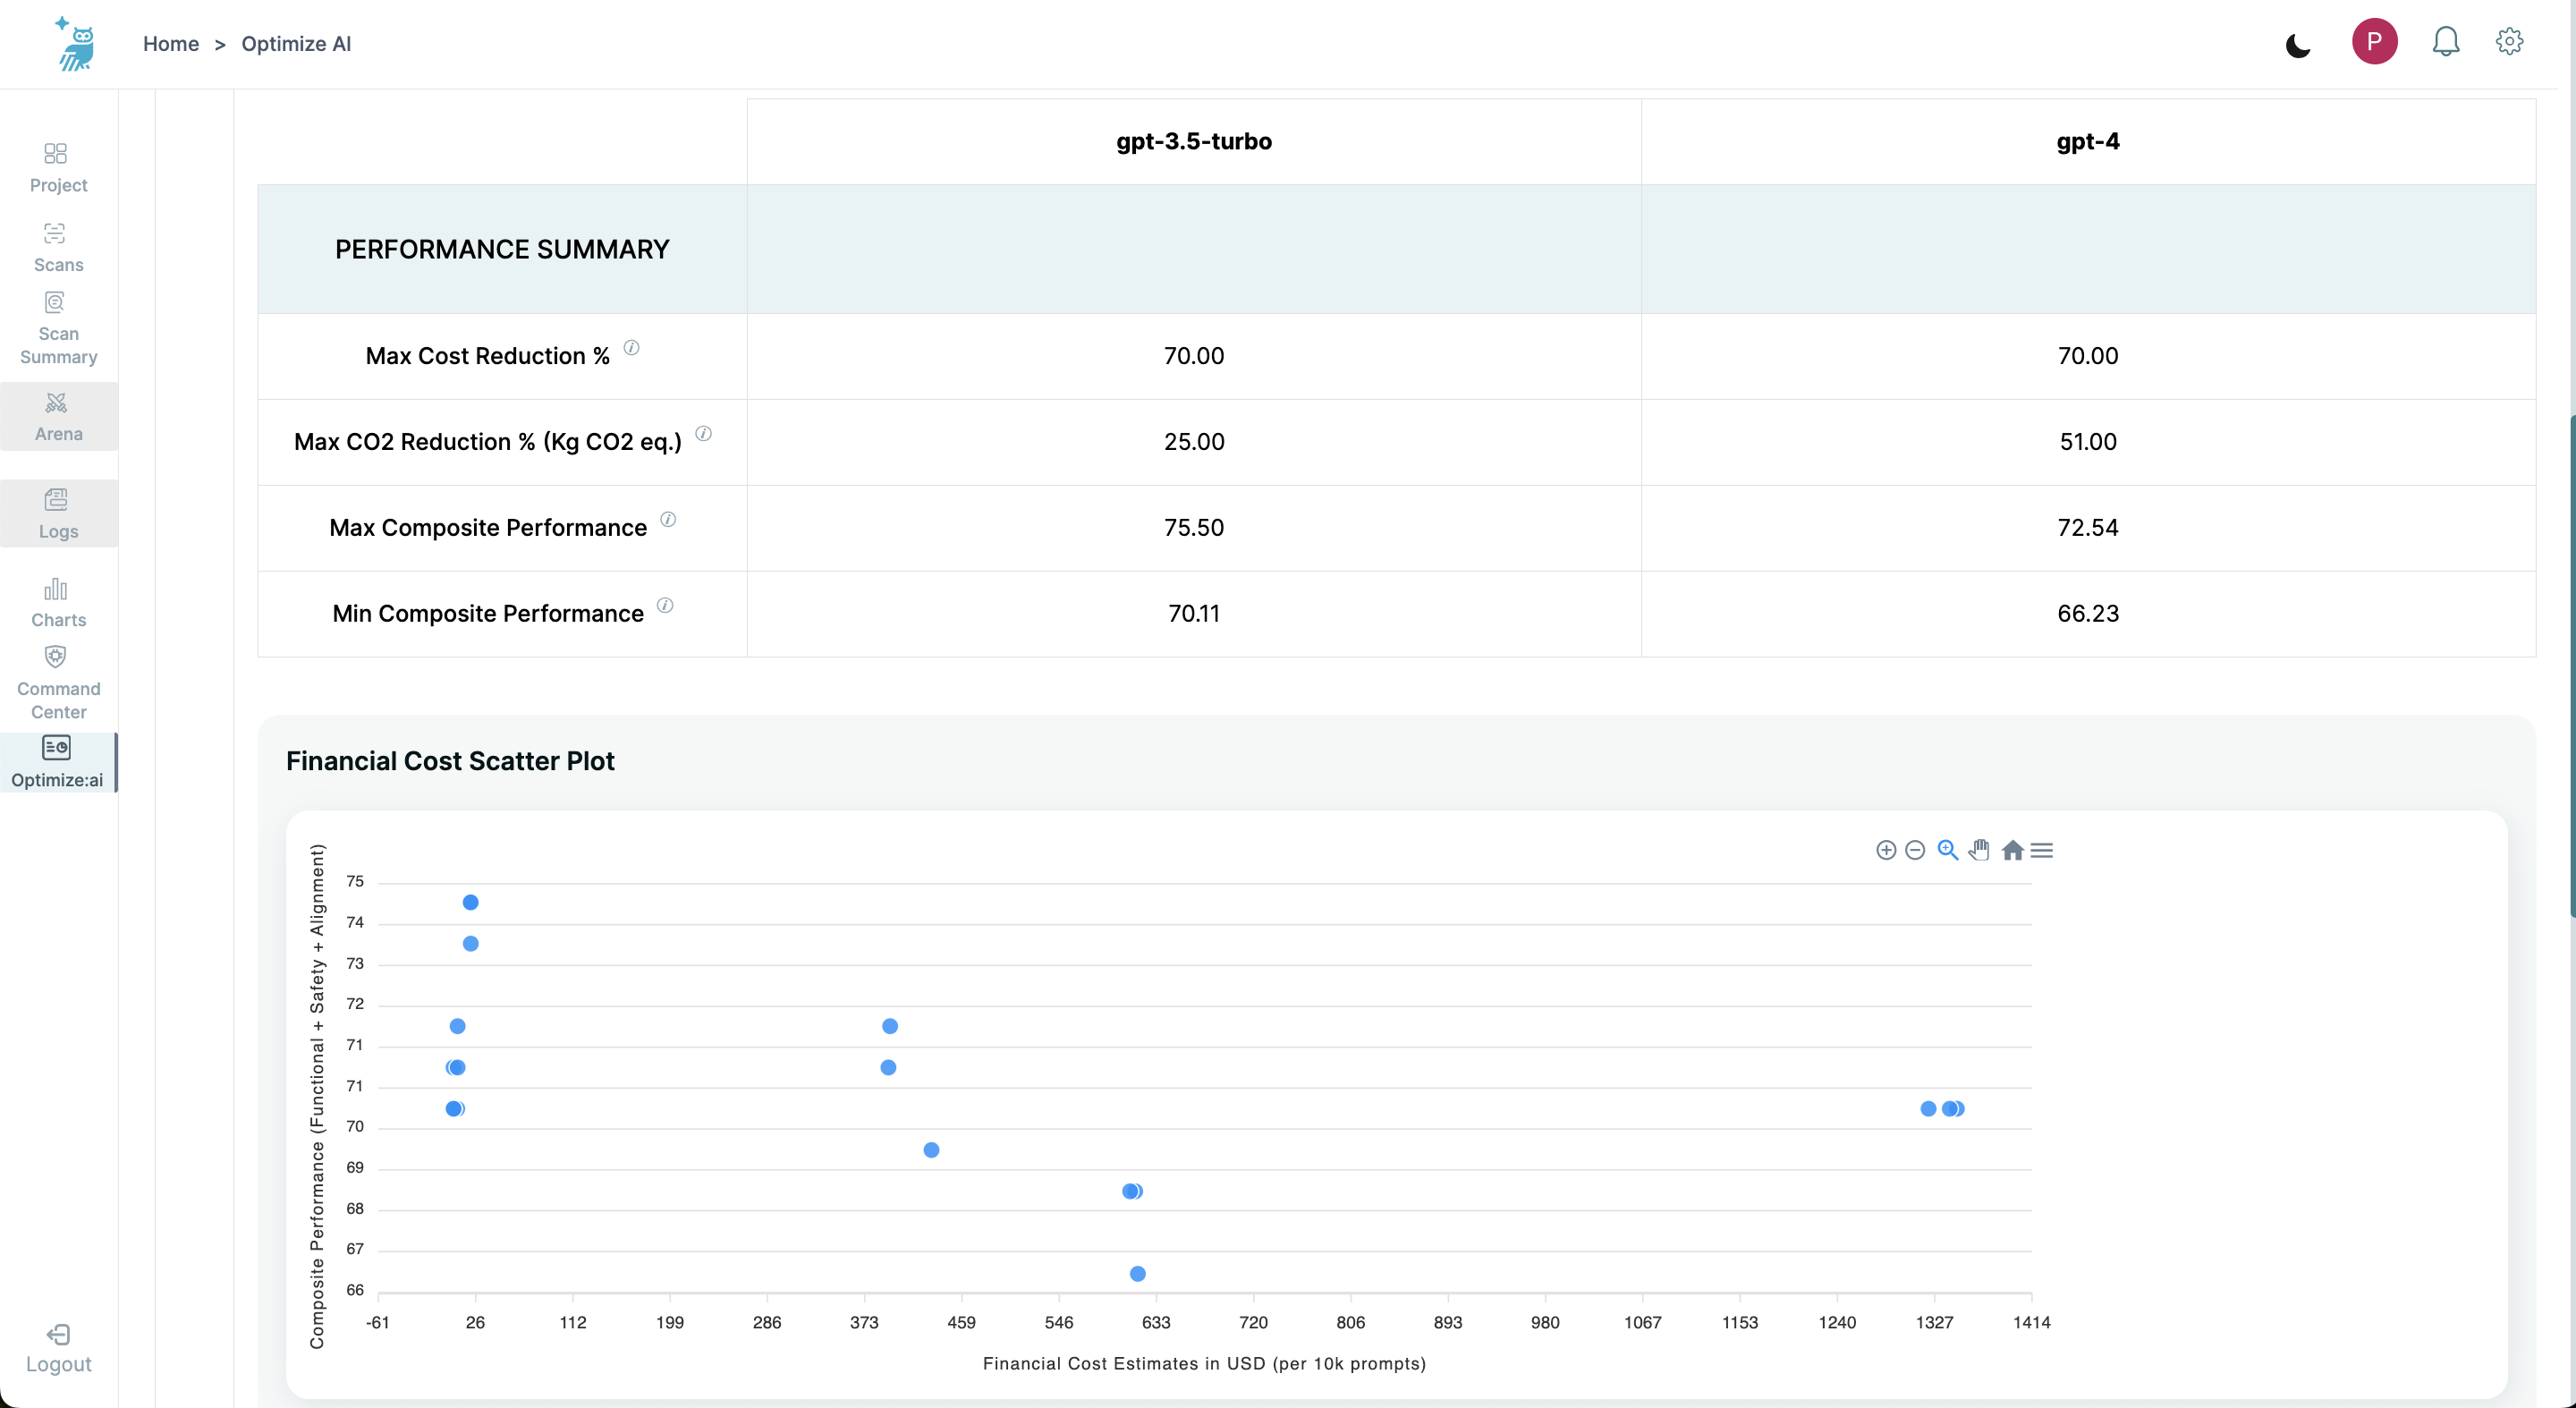Screen dimensions: 2576x1408
Task: Open Logs in sidebar
Action: pyautogui.click(x=58, y=514)
